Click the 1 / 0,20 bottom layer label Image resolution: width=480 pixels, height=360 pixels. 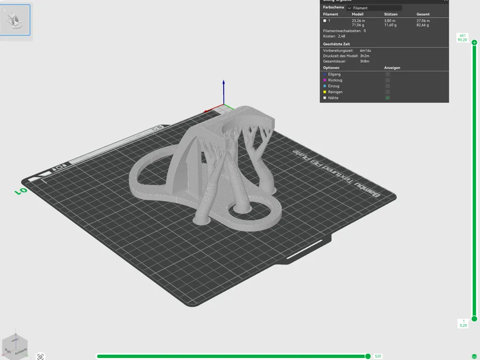pyautogui.click(x=463, y=323)
